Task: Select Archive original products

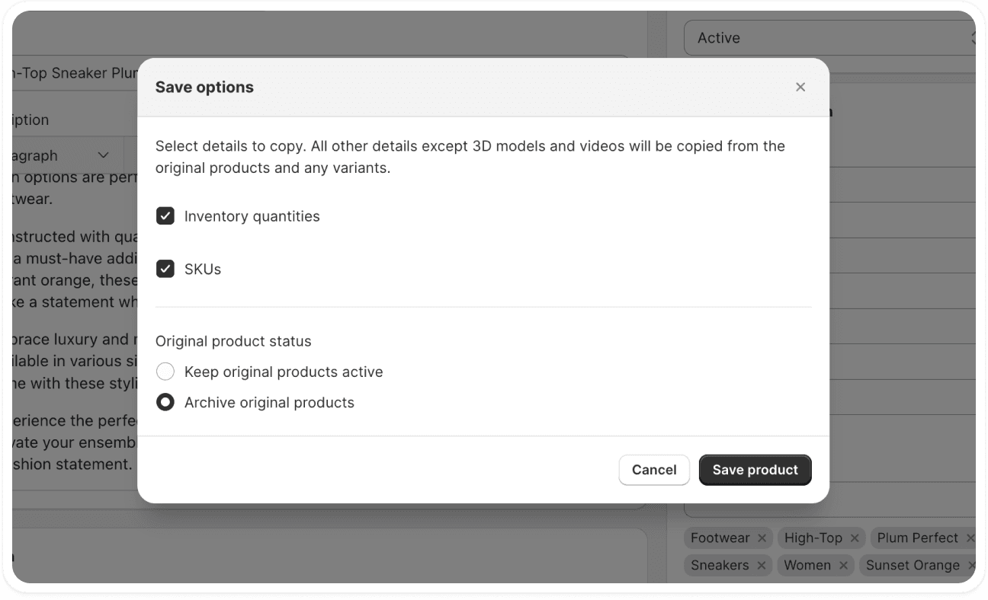Action: tap(165, 402)
